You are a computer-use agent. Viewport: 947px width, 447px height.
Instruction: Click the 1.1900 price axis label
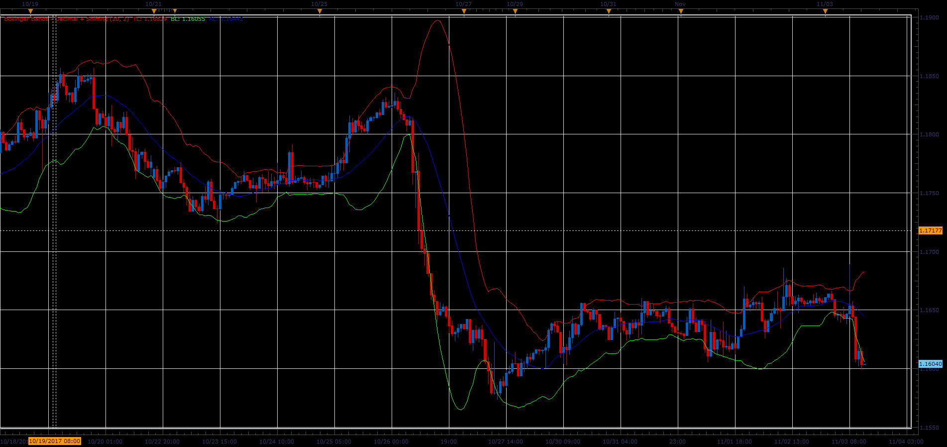[929, 17]
